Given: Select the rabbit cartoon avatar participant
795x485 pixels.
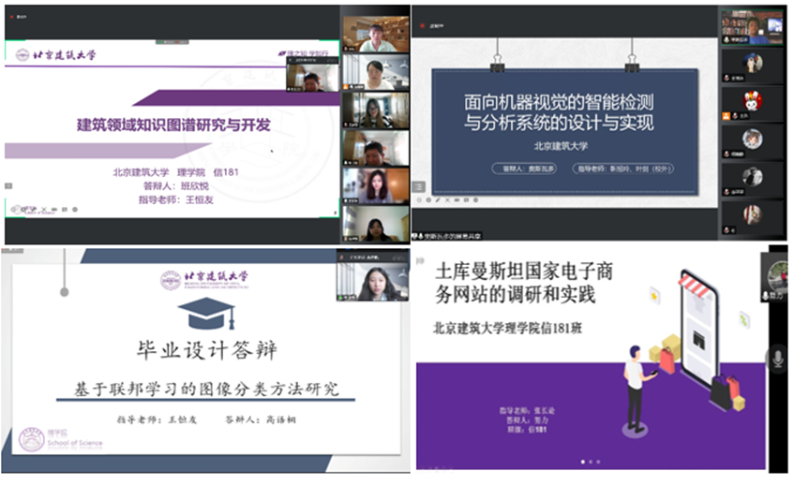Looking at the screenshot, I should [x=752, y=101].
